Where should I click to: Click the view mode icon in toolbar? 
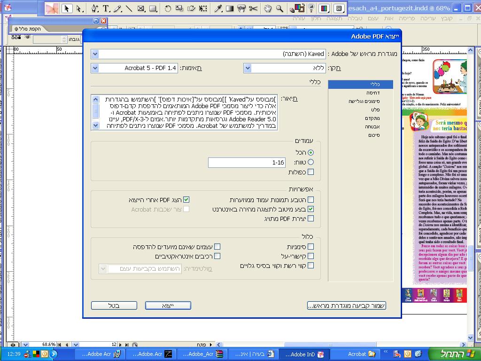(339, 8)
